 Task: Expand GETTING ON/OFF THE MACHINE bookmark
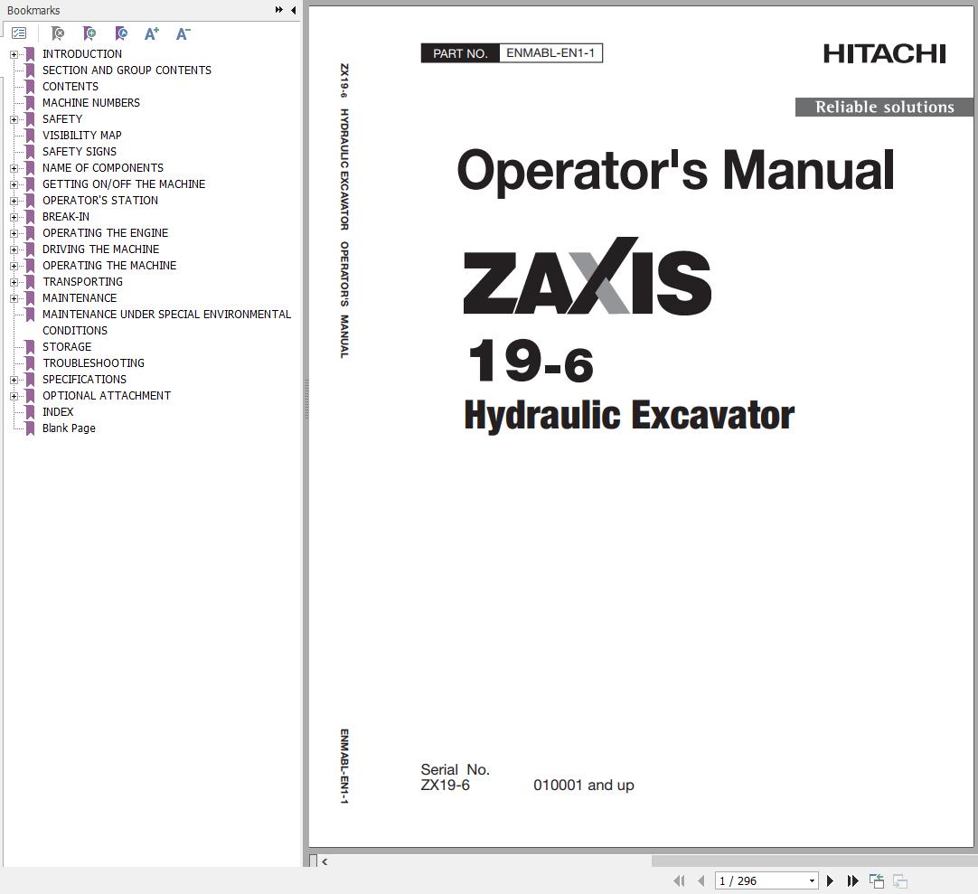coord(14,184)
